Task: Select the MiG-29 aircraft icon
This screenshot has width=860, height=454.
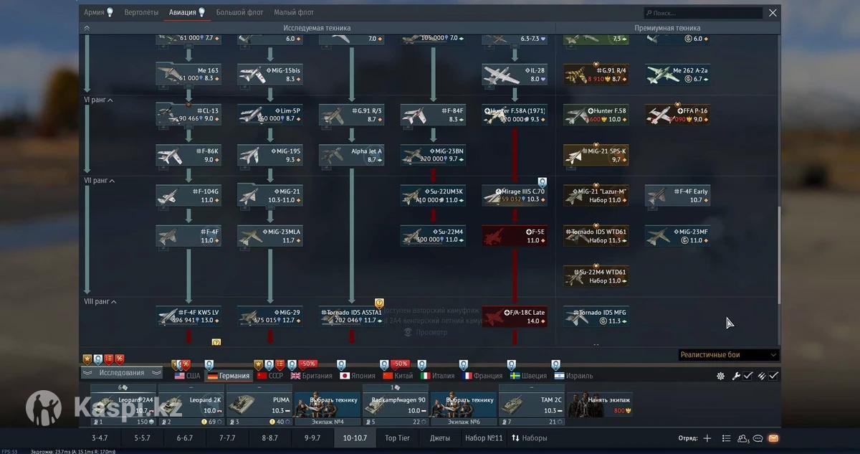Action: [269, 316]
